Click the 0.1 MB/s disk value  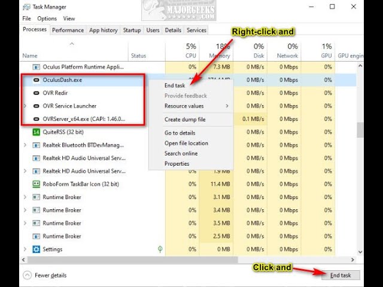point(253,119)
